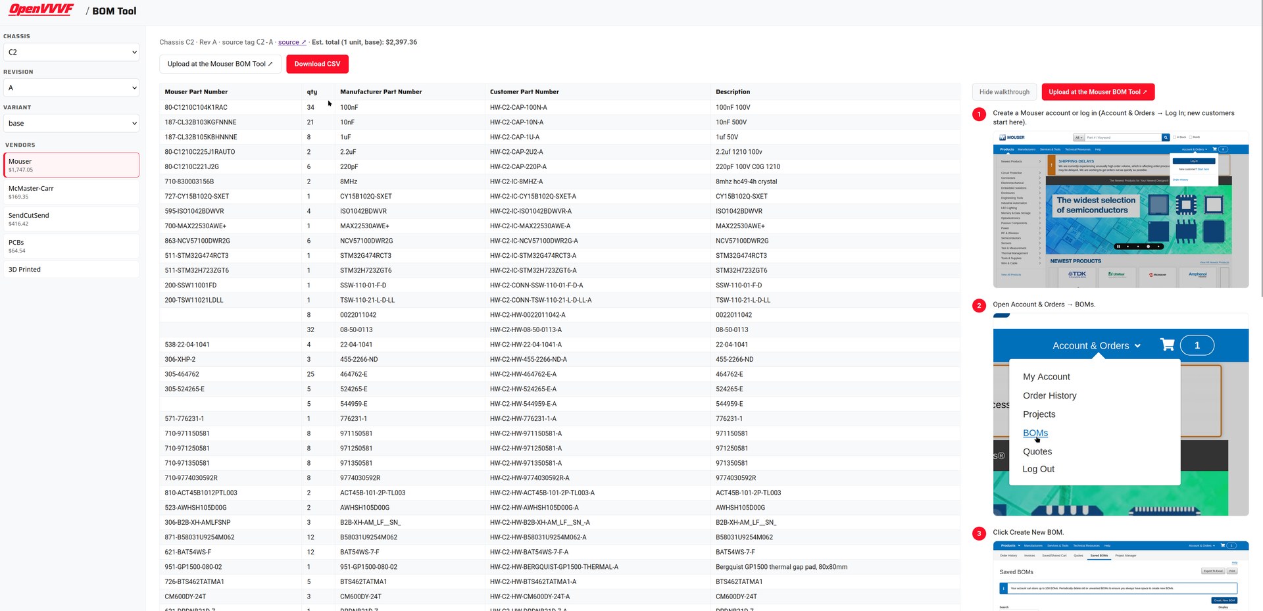Click the Bergquist GP1500 thermal gap pad description
Viewport: 1263px width, 611px height.
click(x=781, y=567)
